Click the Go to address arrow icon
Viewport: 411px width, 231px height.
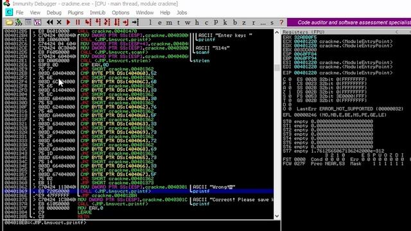(x=136, y=22)
